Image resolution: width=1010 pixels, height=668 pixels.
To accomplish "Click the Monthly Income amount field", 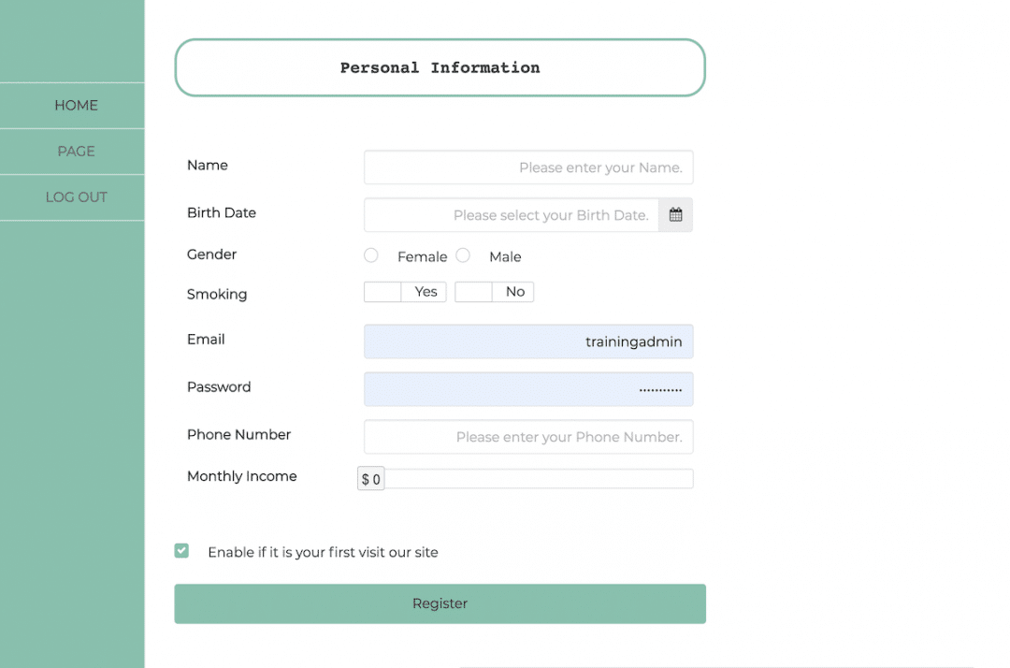I will tap(539, 478).
